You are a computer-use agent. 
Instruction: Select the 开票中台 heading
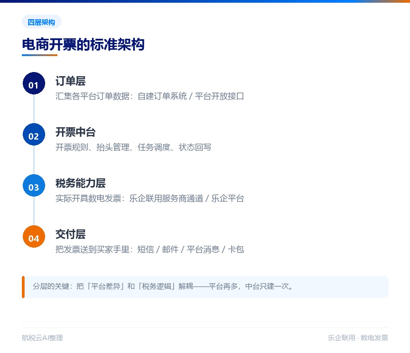point(76,132)
